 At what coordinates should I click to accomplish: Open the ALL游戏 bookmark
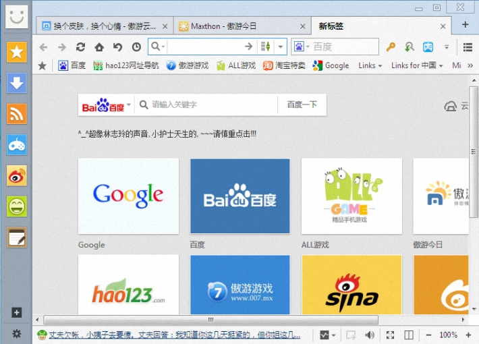(235, 65)
